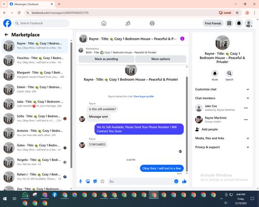
Task: Open the Margaret conversation
Action: click(35, 75)
